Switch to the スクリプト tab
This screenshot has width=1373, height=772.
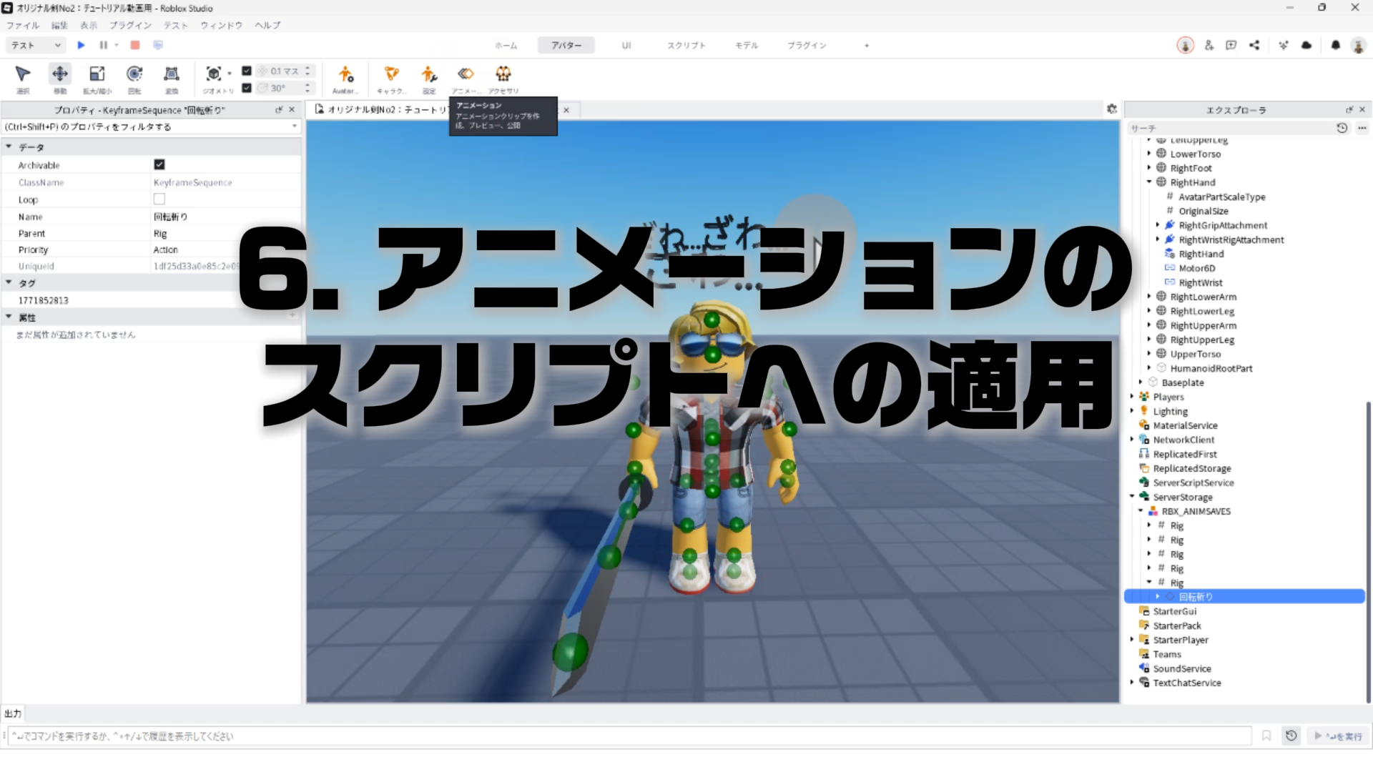pos(686,45)
